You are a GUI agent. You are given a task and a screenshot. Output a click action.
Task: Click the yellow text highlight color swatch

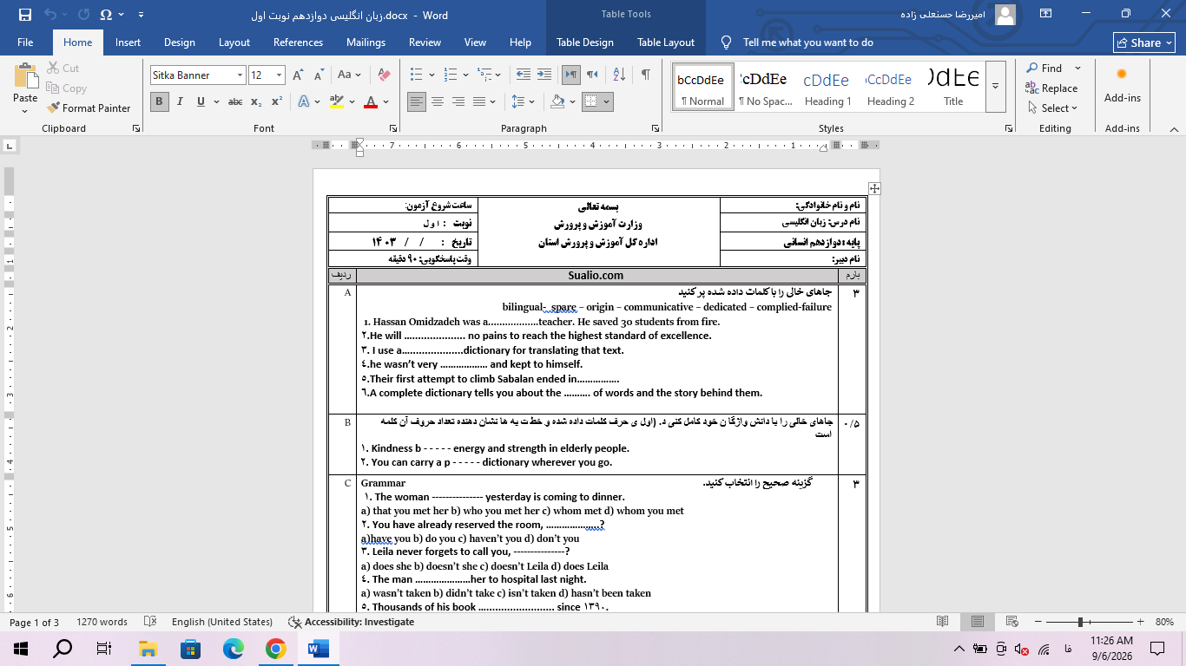[336, 102]
